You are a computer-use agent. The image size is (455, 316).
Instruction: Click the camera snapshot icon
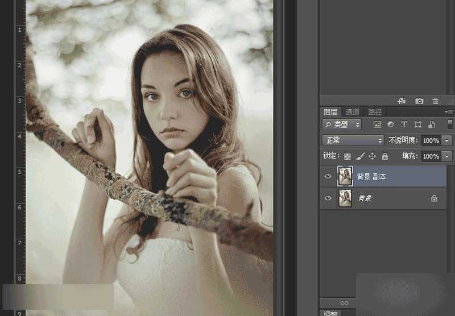click(x=419, y=101)
